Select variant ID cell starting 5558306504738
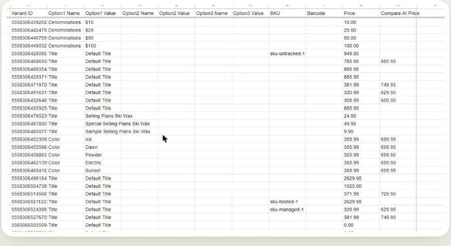The image size is (451, 246). point(28,186)
